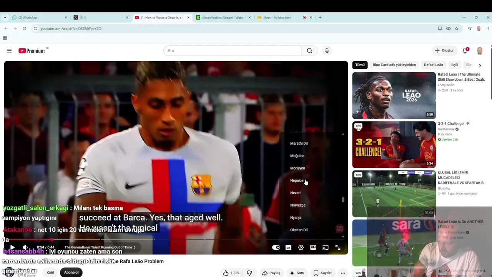Open the Chrome apps grid shortcut

(5, 38)
